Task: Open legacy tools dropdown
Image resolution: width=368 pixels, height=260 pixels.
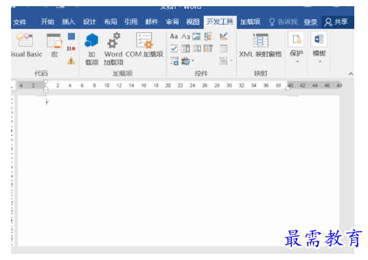Action: coord(187,61)
